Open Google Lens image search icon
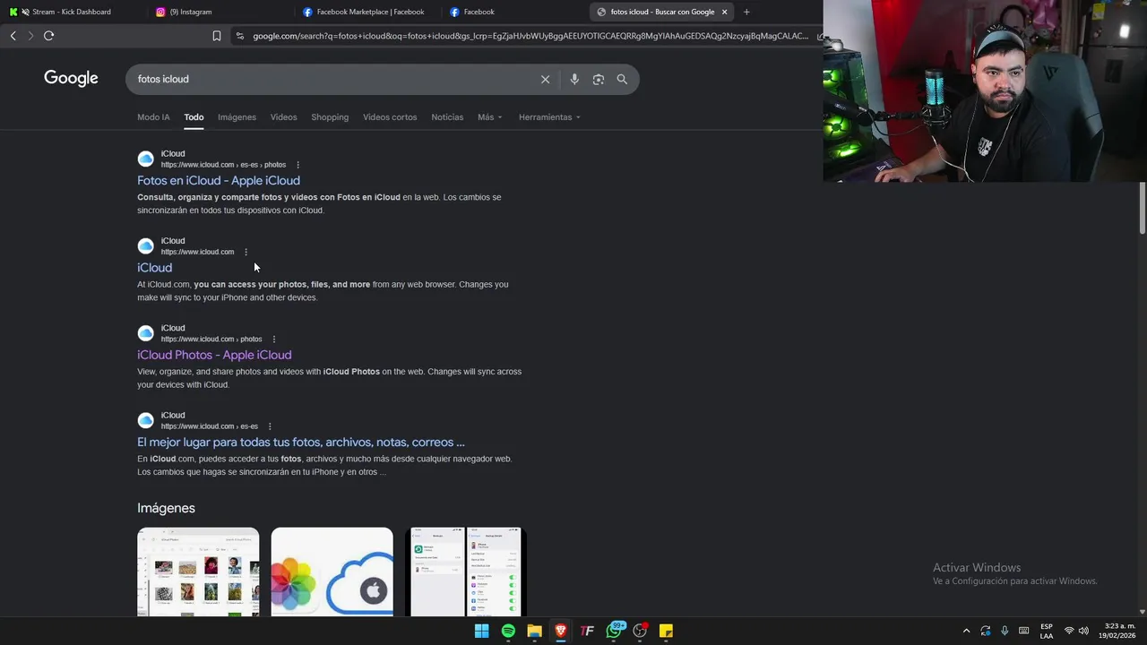 (599, 79)
